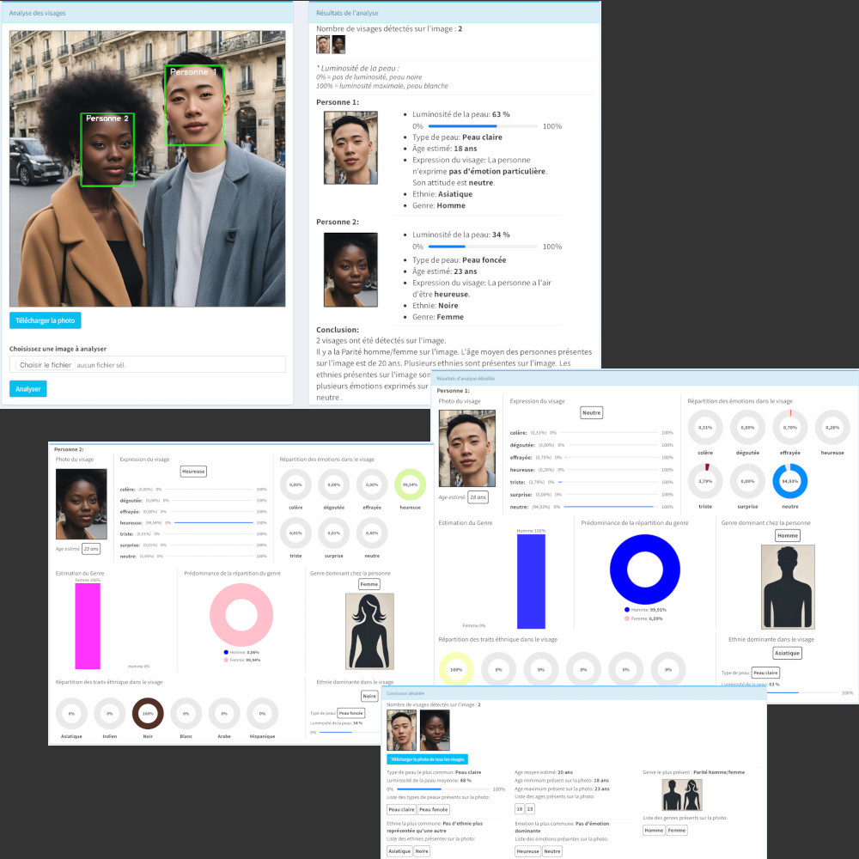Click the male silhouette icon for Personne 1
Image resolution: width=859 pixels, height=859 pixels.
click(787, 587)
